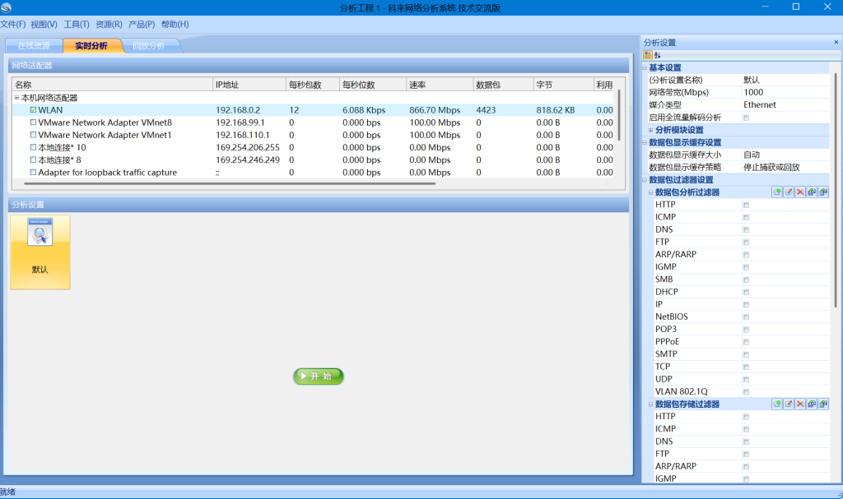Click the alphabetical sort icon in 分析设置 toolbar
The image size is (843, 499).
pyautogui.click(x=657, y=54)
